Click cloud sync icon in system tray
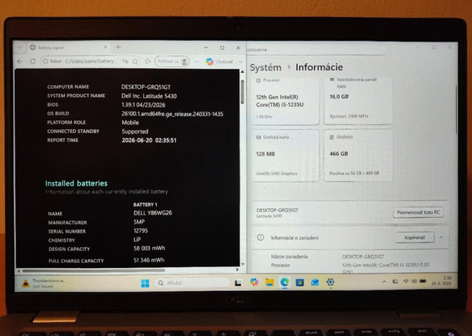 pos(395,282)
